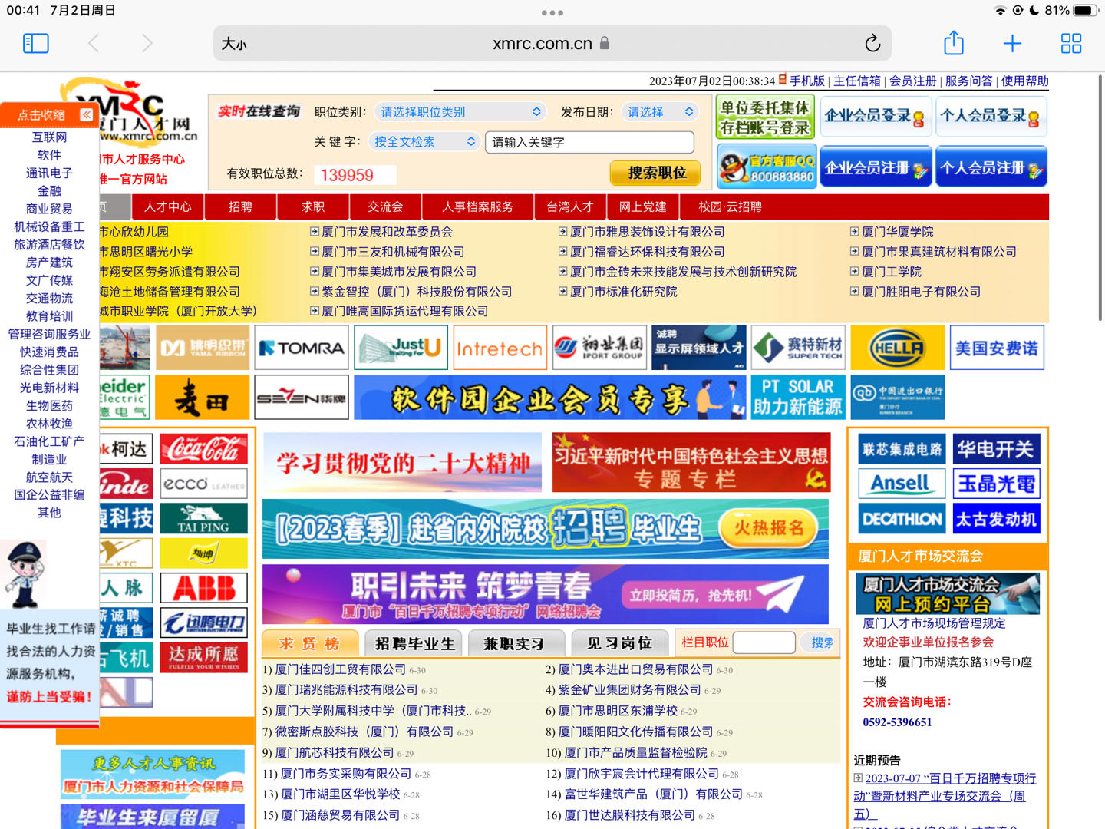This screenshot has width=1105, height=829.
Task: Open the 会员注册 top link
Action: (x=912, y=81)
